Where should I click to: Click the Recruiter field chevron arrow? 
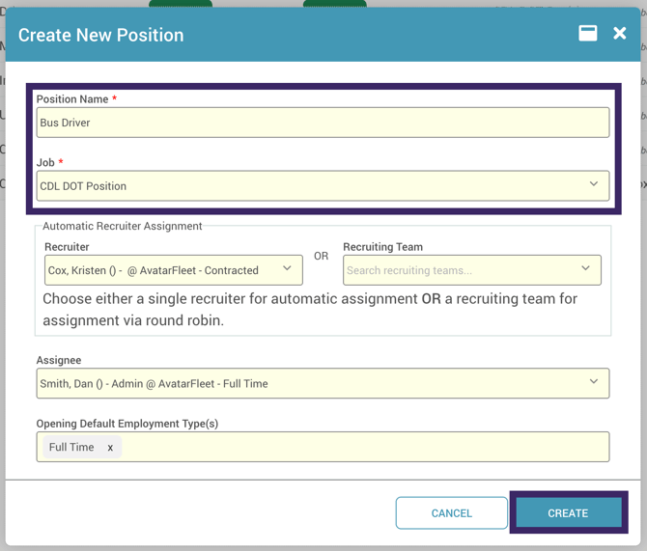click(288, 269)
